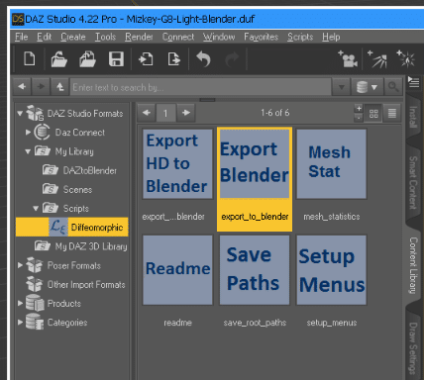The image size is (424, 380).
Task: Select the Export HD to Blender script thumbnail
Action: (x=177, y=164)
